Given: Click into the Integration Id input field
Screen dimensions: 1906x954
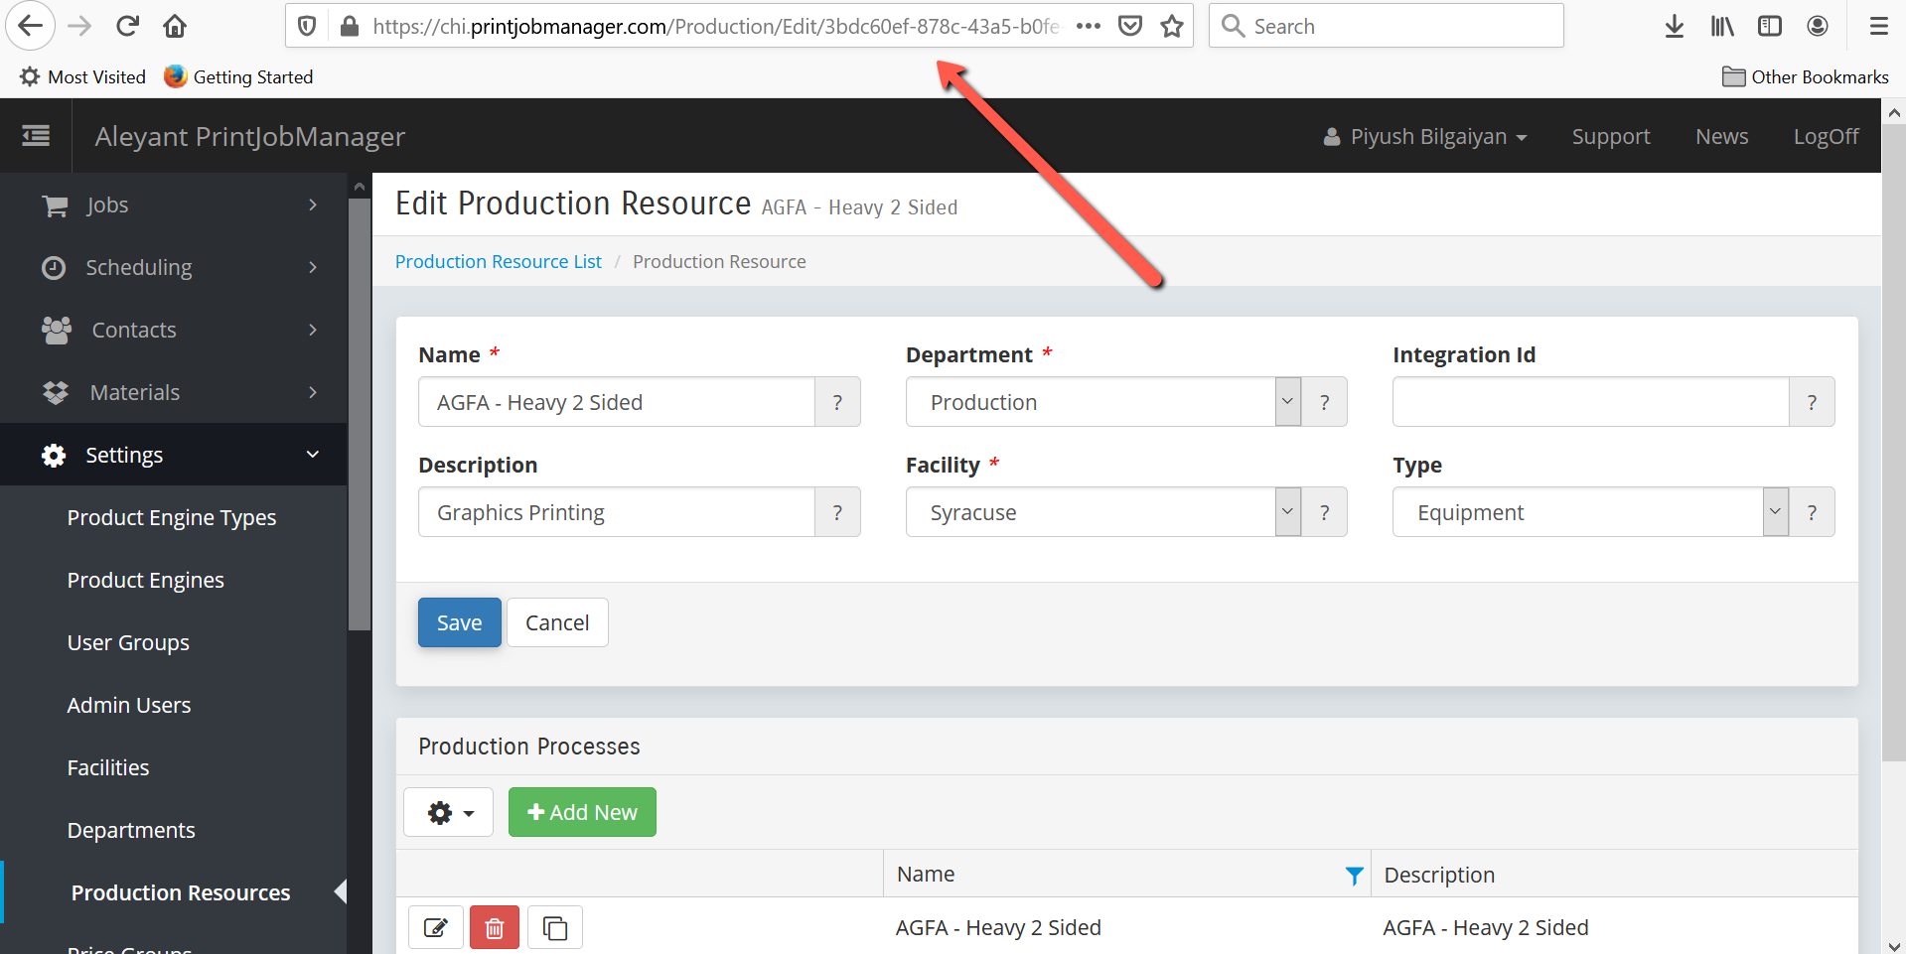Looking at the screenshot, I should 1590,402.
